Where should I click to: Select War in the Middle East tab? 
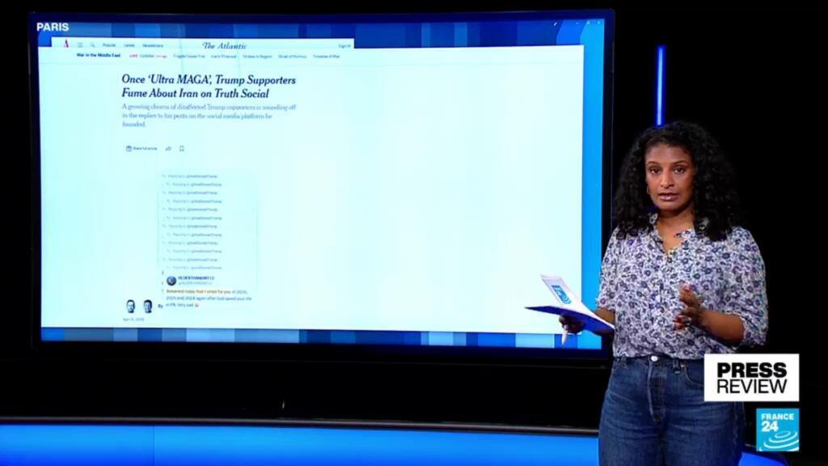(x=98, y=56)
